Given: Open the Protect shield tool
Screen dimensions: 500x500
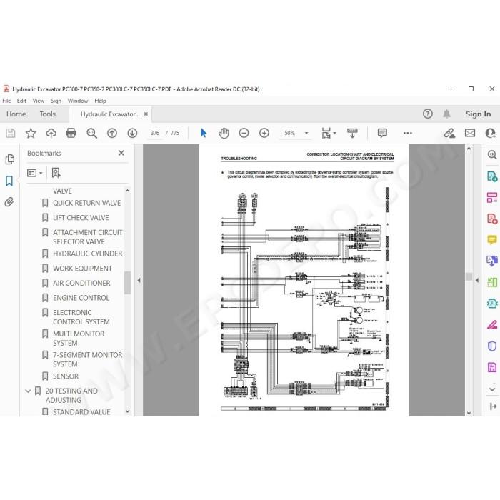Looking at the screenshot, I should point(492,346).
